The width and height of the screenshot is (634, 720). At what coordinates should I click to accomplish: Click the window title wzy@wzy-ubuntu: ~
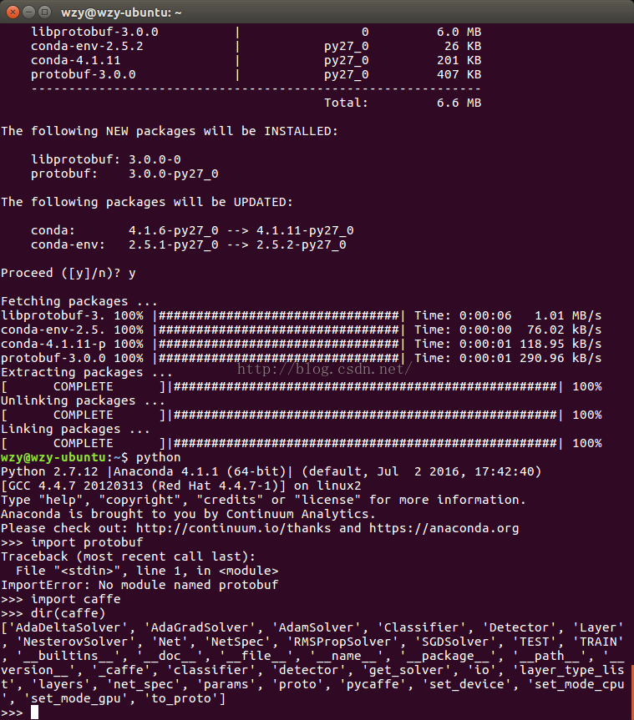(x=121, y=13)
